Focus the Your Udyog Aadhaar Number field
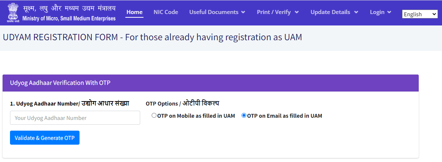The width and height of the screenshot is (442, 162). (x=75, y=118)
